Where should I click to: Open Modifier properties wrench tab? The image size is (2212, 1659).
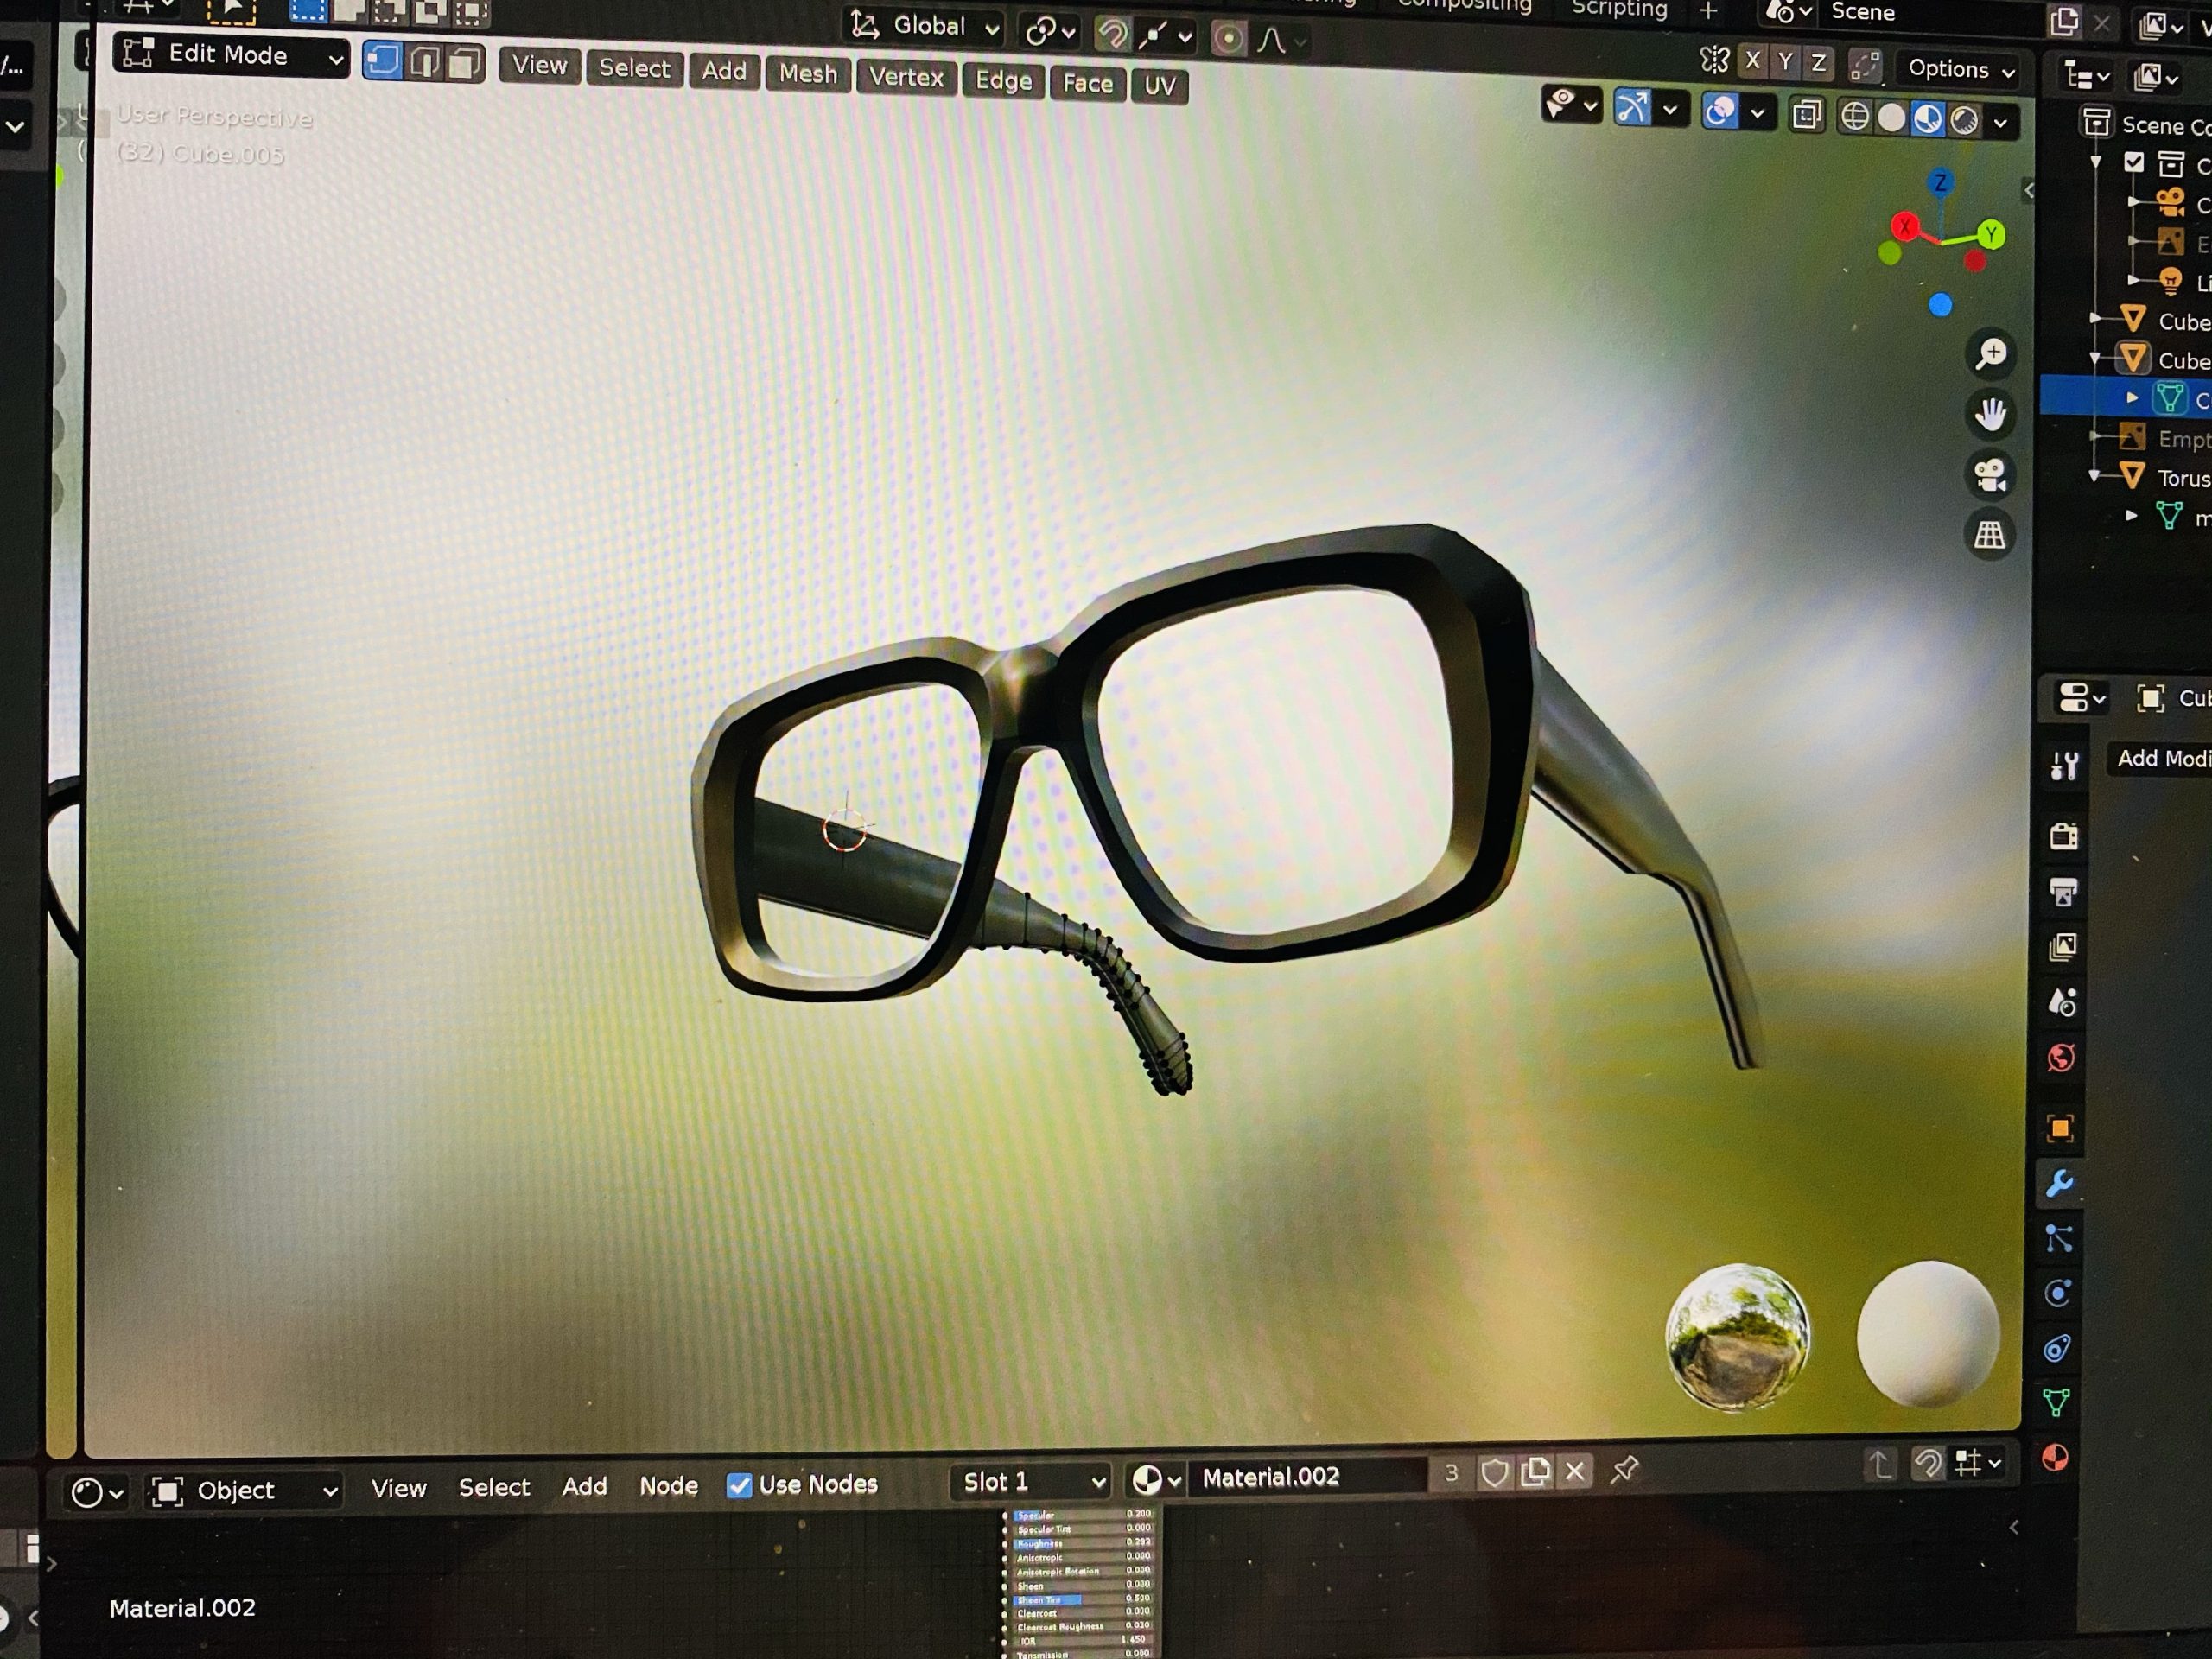pyautogui.click(x=2060, y=1184)
